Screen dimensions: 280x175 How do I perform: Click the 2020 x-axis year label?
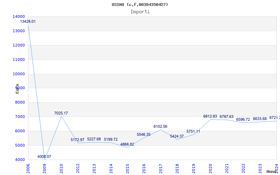tap(210, 168)
